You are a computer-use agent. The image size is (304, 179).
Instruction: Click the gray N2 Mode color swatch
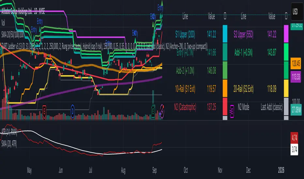(x=286, y=106)
